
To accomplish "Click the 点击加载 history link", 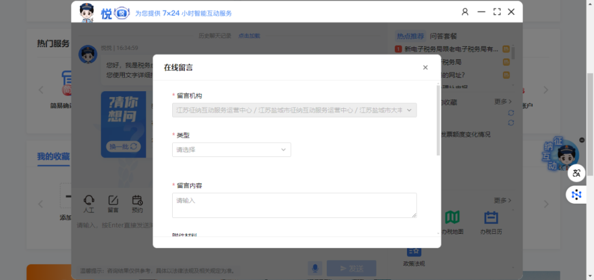I will [x=249, y=36].
